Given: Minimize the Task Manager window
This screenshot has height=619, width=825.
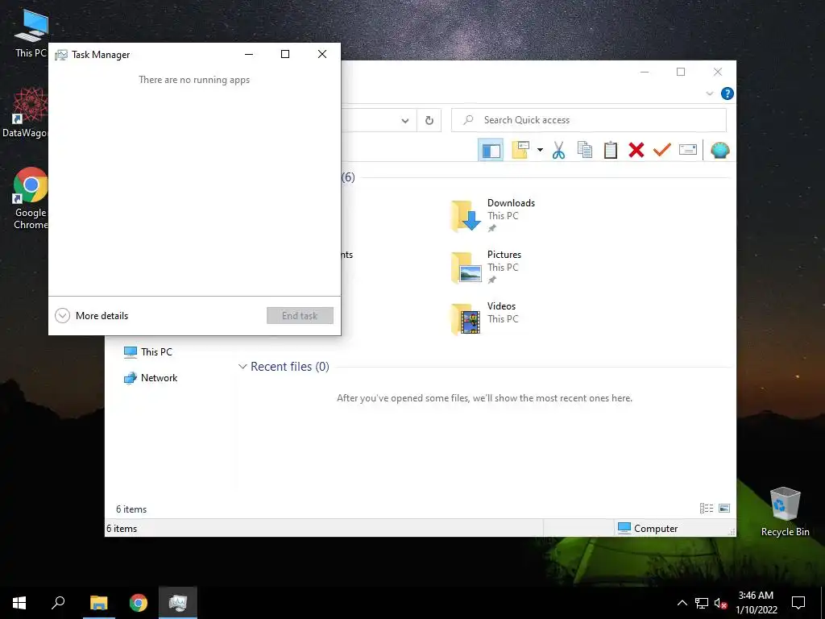Looking at the screenshot, I should pyautogui.click(x=249, y=54).
